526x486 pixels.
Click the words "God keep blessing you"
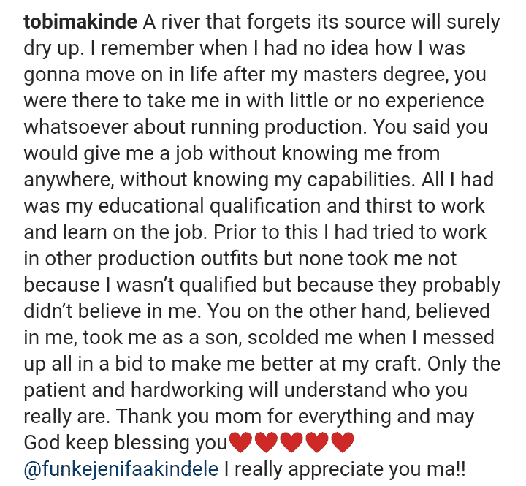click(x=126, y=443)
